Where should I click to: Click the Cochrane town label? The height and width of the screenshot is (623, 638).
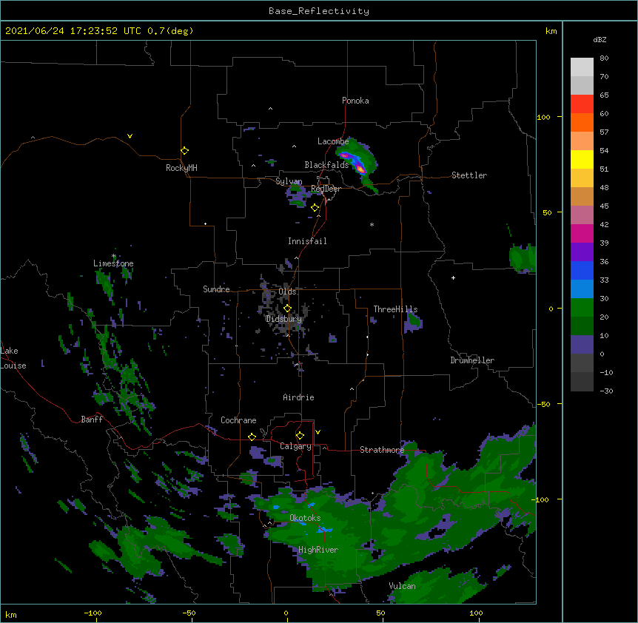pos(238,420)
